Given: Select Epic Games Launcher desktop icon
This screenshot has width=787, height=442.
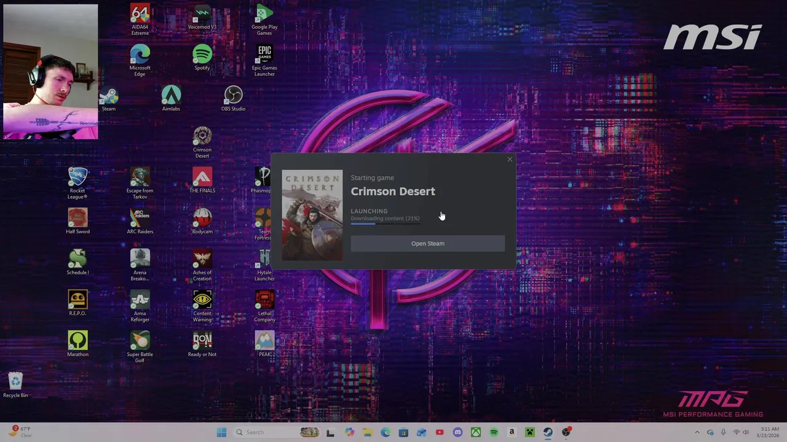Looking at the screenshot, I should click(x=264, y=61).
